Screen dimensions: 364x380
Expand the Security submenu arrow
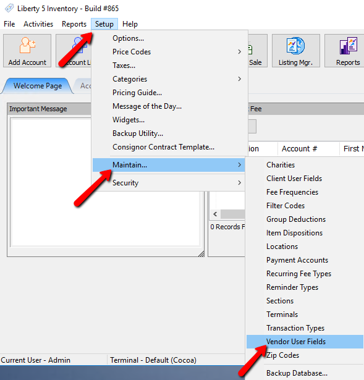[x=239, y=183]
